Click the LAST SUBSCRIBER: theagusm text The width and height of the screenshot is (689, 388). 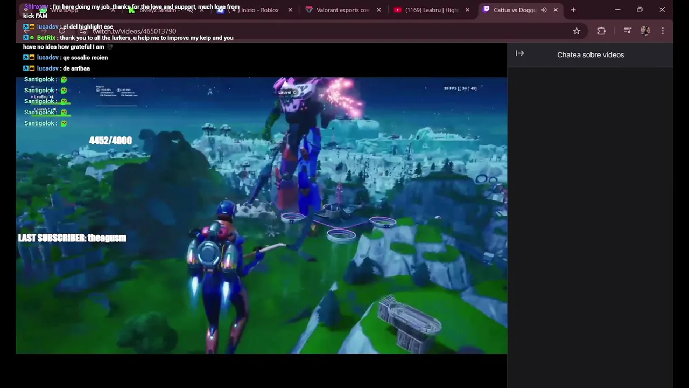(x=72, y=238)
